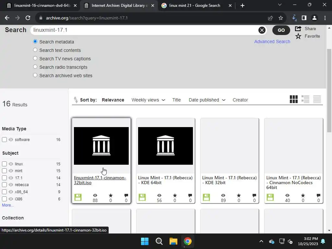Select Search text contents option
Image resolution: width=332 pixels, height=249 pixels.
(x=35, y=50)
